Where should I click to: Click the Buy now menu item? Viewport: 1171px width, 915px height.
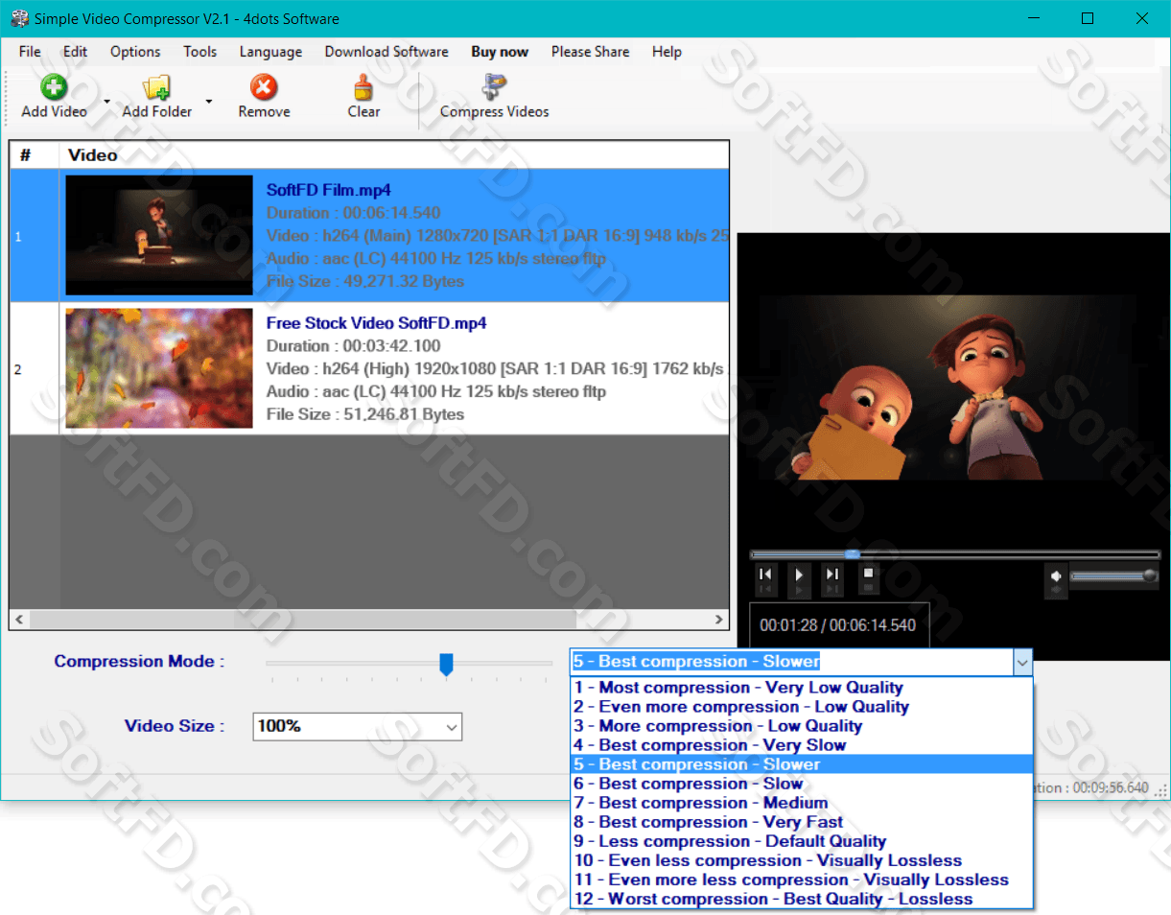[x=500, y=52]
